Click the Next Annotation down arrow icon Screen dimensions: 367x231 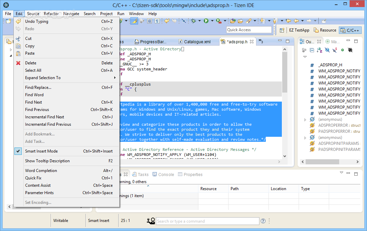coord(263,21)
